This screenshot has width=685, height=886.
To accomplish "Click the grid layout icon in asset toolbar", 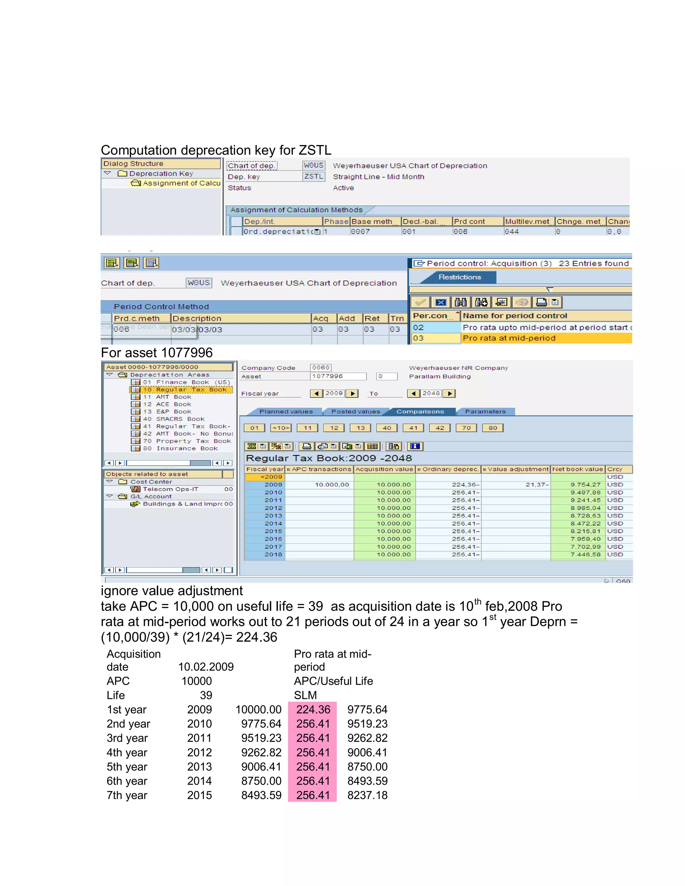I will [372, 446].
